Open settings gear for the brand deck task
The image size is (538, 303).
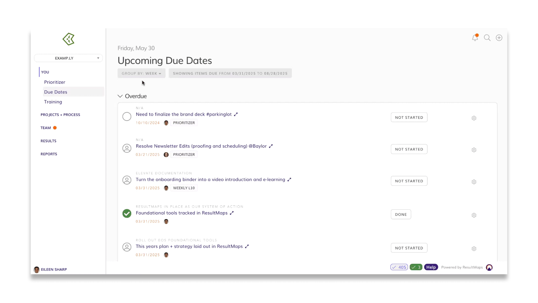[x=474, y=118]
